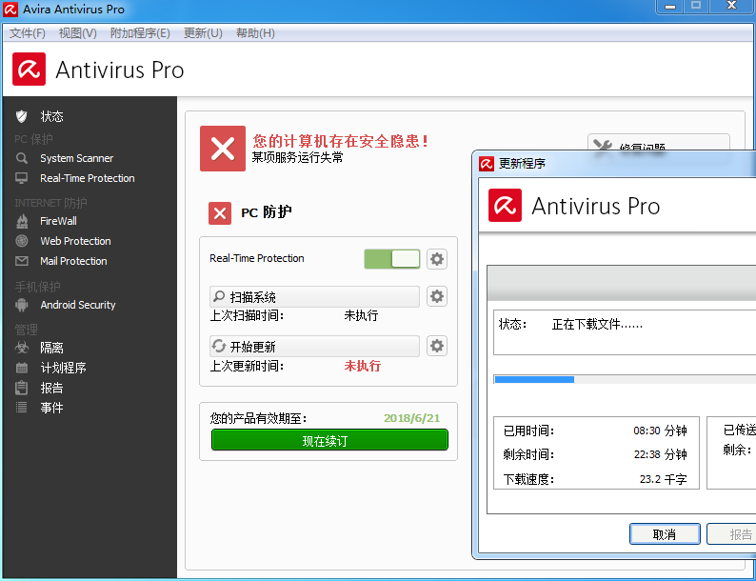Click the 23.2 千字 download speed value

click(663, 479)
